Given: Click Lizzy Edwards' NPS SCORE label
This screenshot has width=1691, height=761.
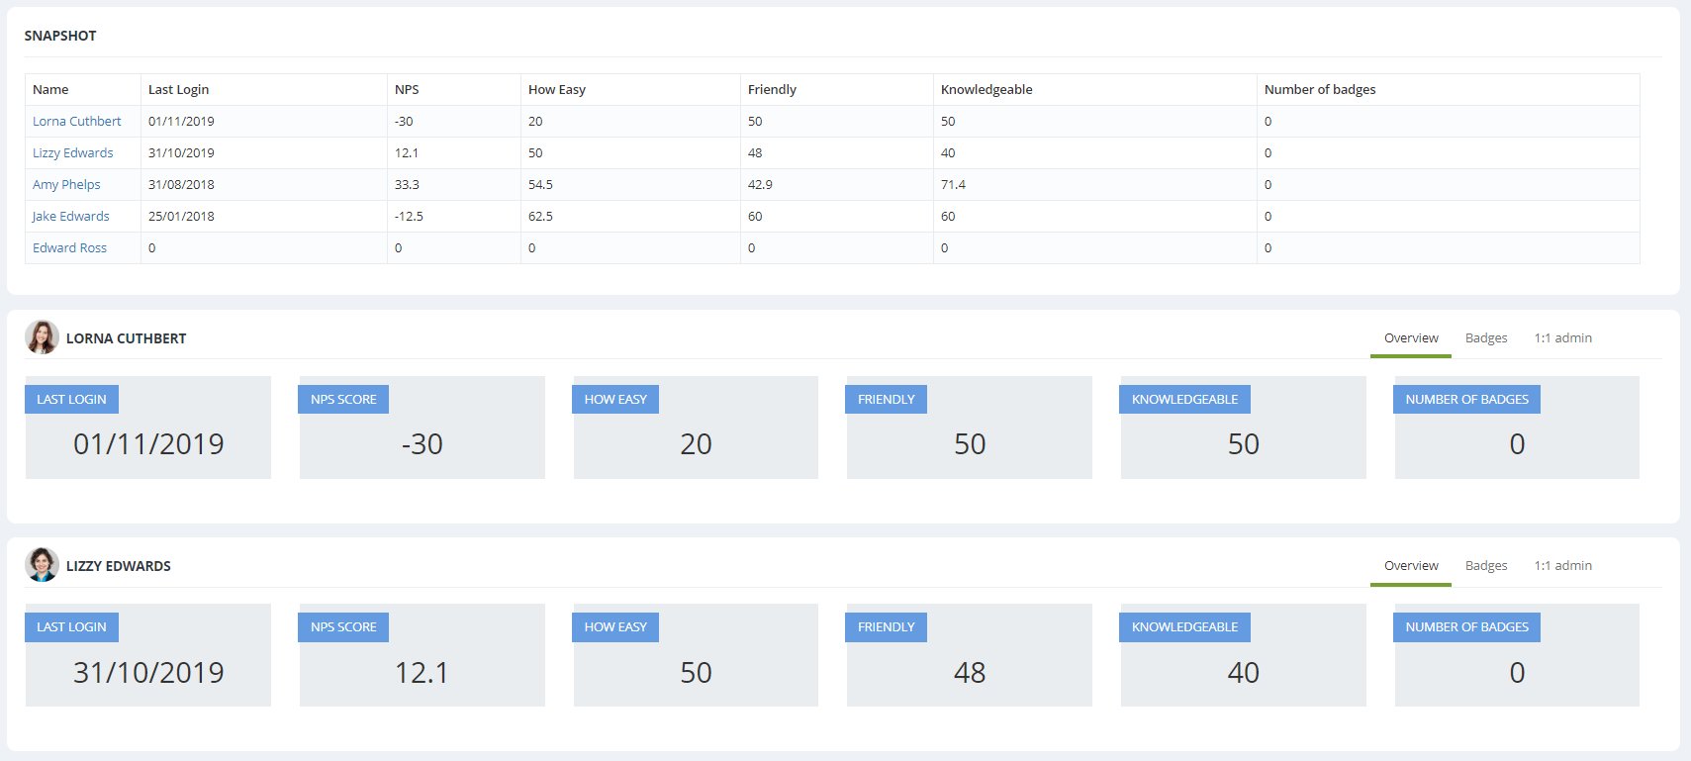Looking at the screenshot, I should tap(343, 626).
